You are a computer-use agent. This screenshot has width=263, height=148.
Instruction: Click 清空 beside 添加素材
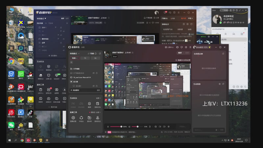[x=98, y=90]
